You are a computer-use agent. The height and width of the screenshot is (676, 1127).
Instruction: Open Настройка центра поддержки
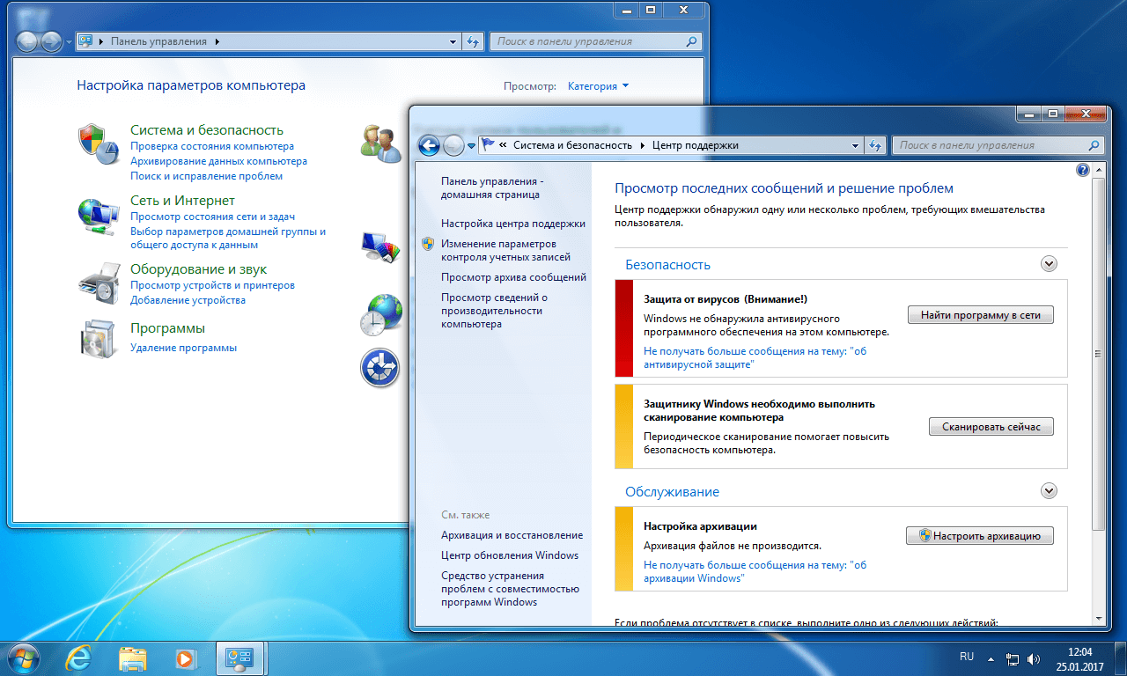(x=513, y=224)
